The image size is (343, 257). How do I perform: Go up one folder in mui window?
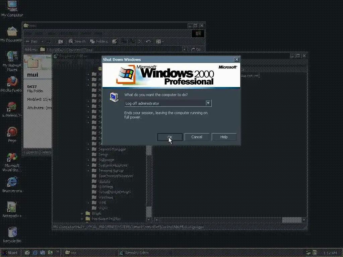pyautogui.click(x=61, y=41)
